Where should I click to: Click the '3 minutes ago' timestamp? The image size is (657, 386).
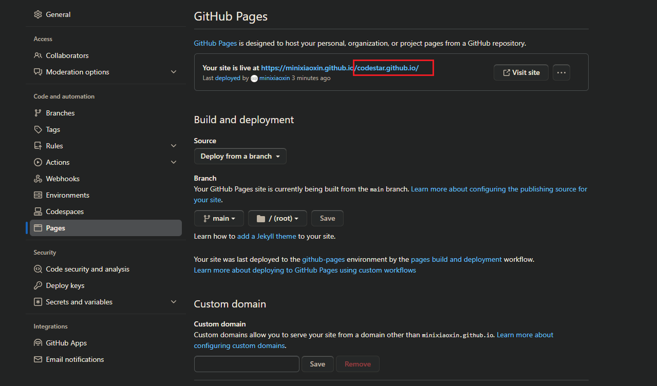point(311,78)
